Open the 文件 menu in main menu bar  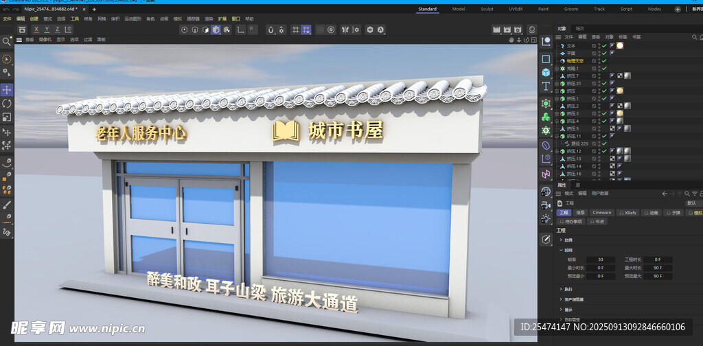tap(7, 19)
